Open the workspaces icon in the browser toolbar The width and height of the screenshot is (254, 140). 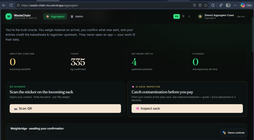point(221,5)
